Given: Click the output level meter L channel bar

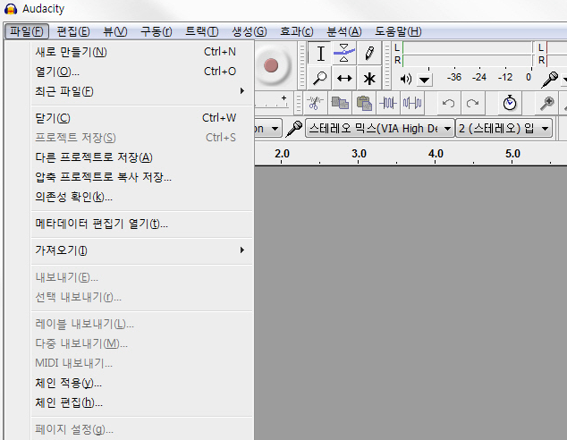Looking at the screenshot, I should [x=467, y=48].
